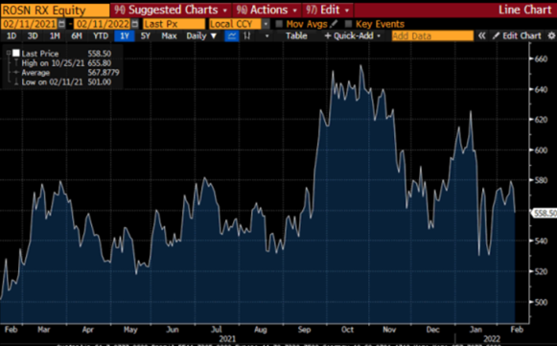The height and width of the screenshot is (346, 557).
Task: Click the Edit Chart button
Action: click(518, 35)
